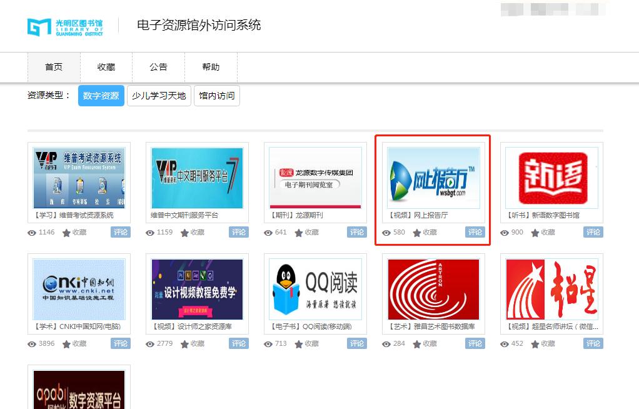Image resolution: width=639 pixels, height=409 pixels.
Task: Select the 数字资源 resource type filter
Action: [x=101, y=96]
